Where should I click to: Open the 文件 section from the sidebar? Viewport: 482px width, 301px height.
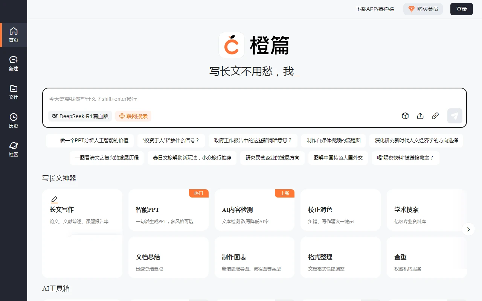pyautogui.click(x=14, y=92)
